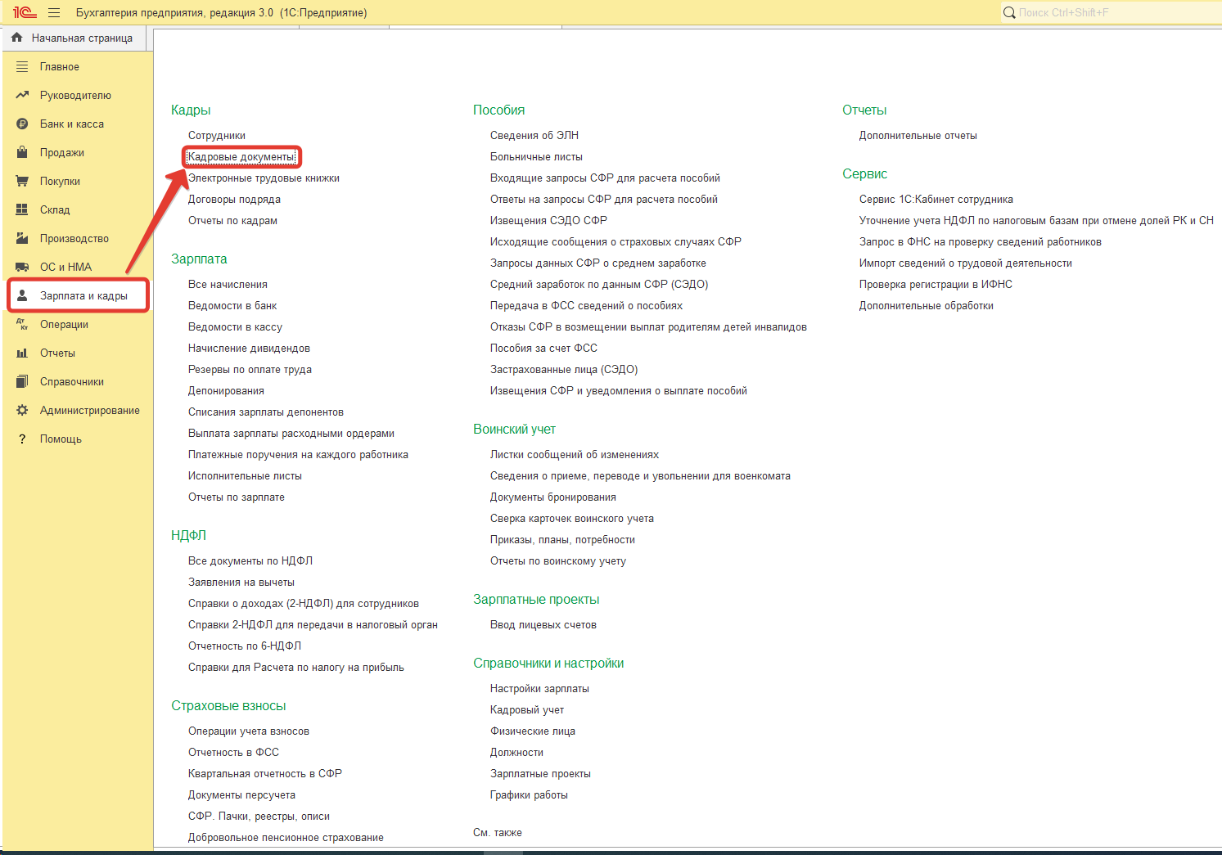Open the Зарплата и кадры section
The width and height of the screenshot is (1222, 855).
(x=83, y=296)
